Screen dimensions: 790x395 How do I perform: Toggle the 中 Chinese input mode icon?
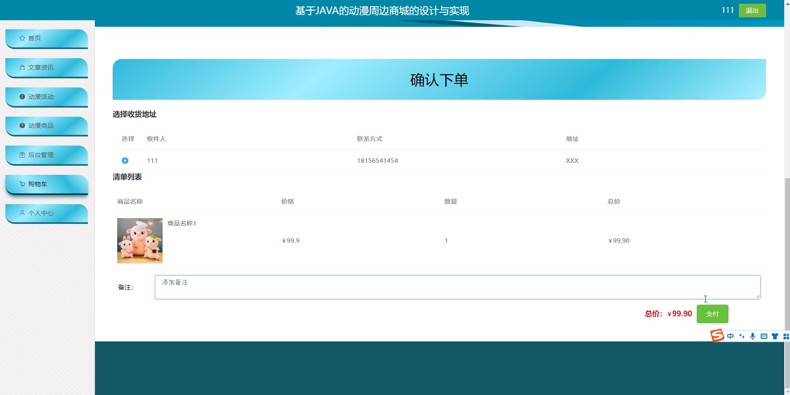731,336
